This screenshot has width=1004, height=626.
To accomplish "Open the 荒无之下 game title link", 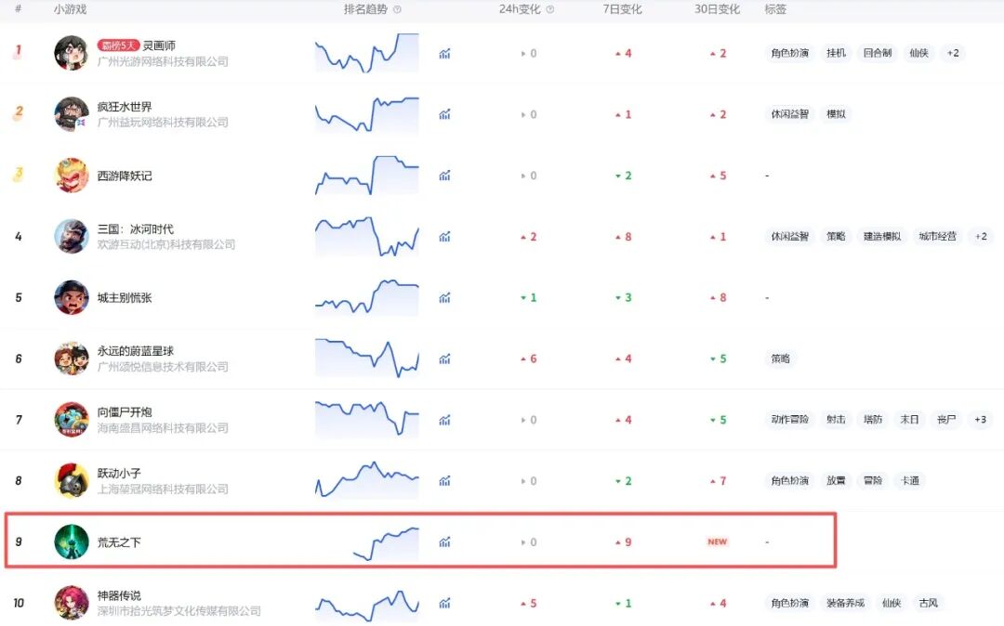I will pos(118,542).
